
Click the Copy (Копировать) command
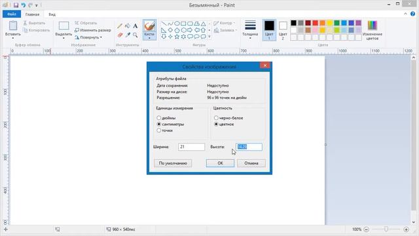point(37,30)
